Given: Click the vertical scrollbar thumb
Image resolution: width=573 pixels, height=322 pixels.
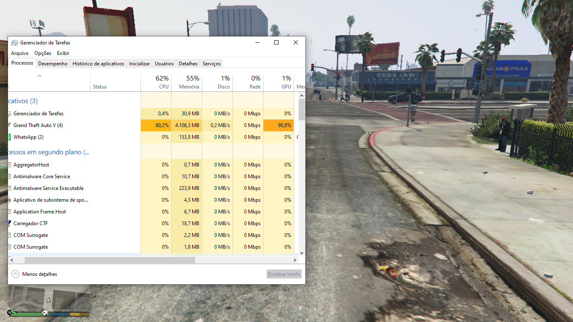Looking at the screenshot, I should click(x=302, y=110).
